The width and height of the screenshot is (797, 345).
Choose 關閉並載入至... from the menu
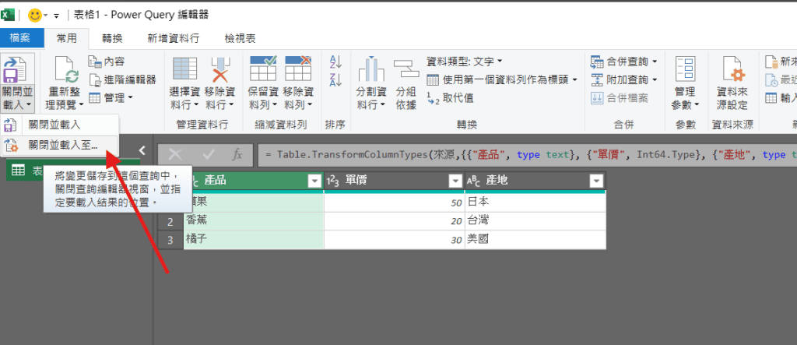tap(62, 144)
